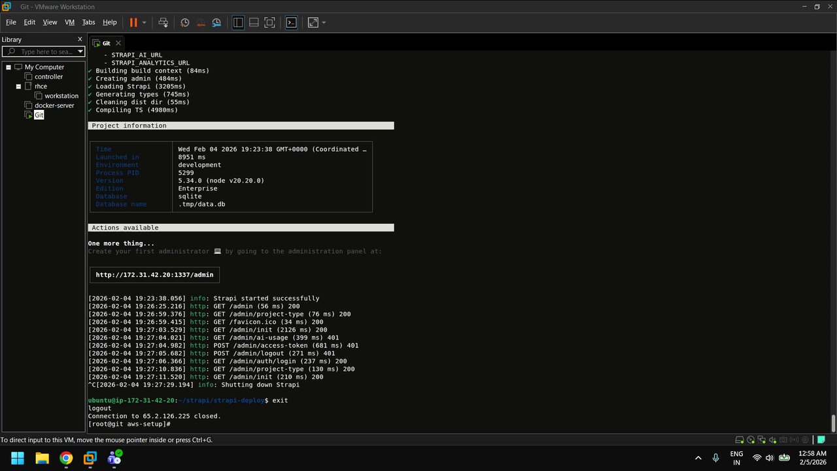The height and width of the screenshot is (471, 837).
Task: Click the gray circular device icon in status bar
Action: (x=805, y=440)
